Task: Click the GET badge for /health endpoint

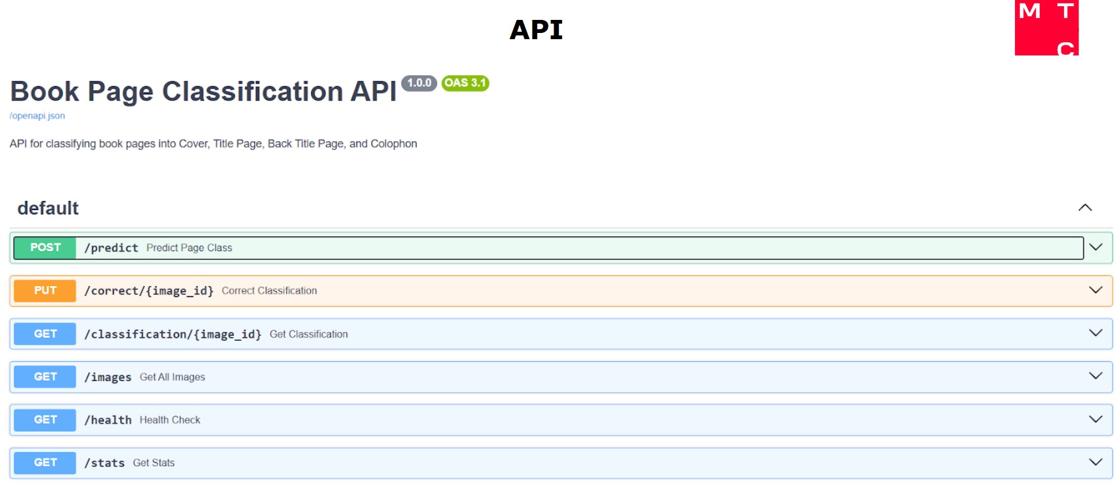Action: (x=45, y=420)
